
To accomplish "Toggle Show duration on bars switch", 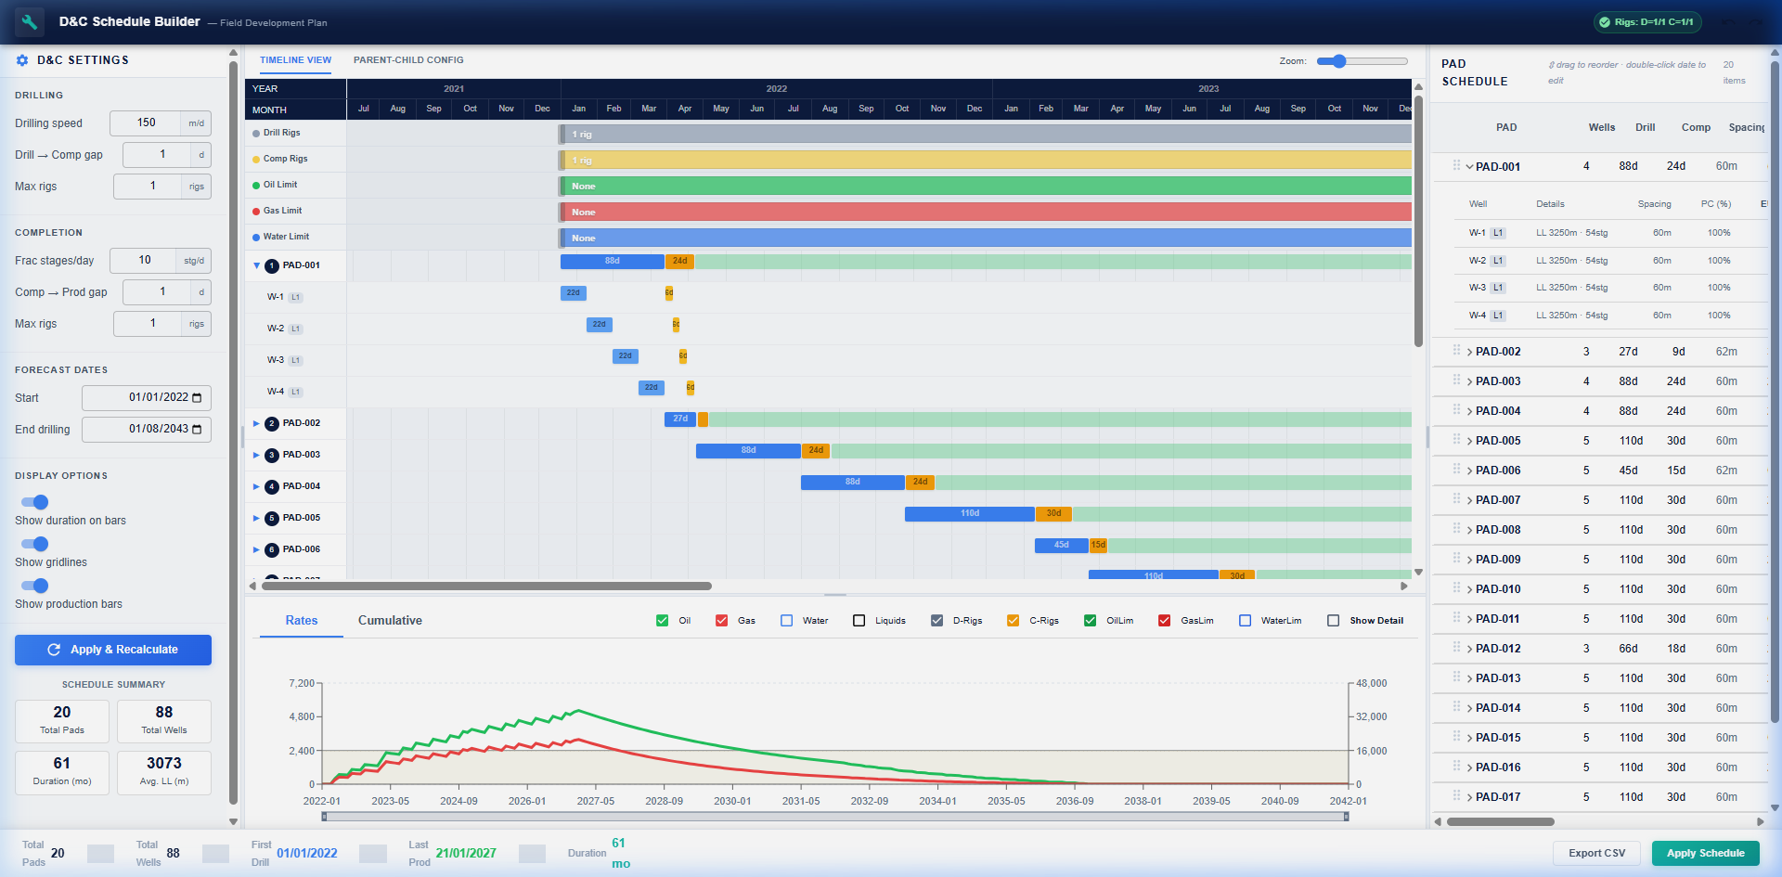I will pyautogui.click(x=35, y=502).
